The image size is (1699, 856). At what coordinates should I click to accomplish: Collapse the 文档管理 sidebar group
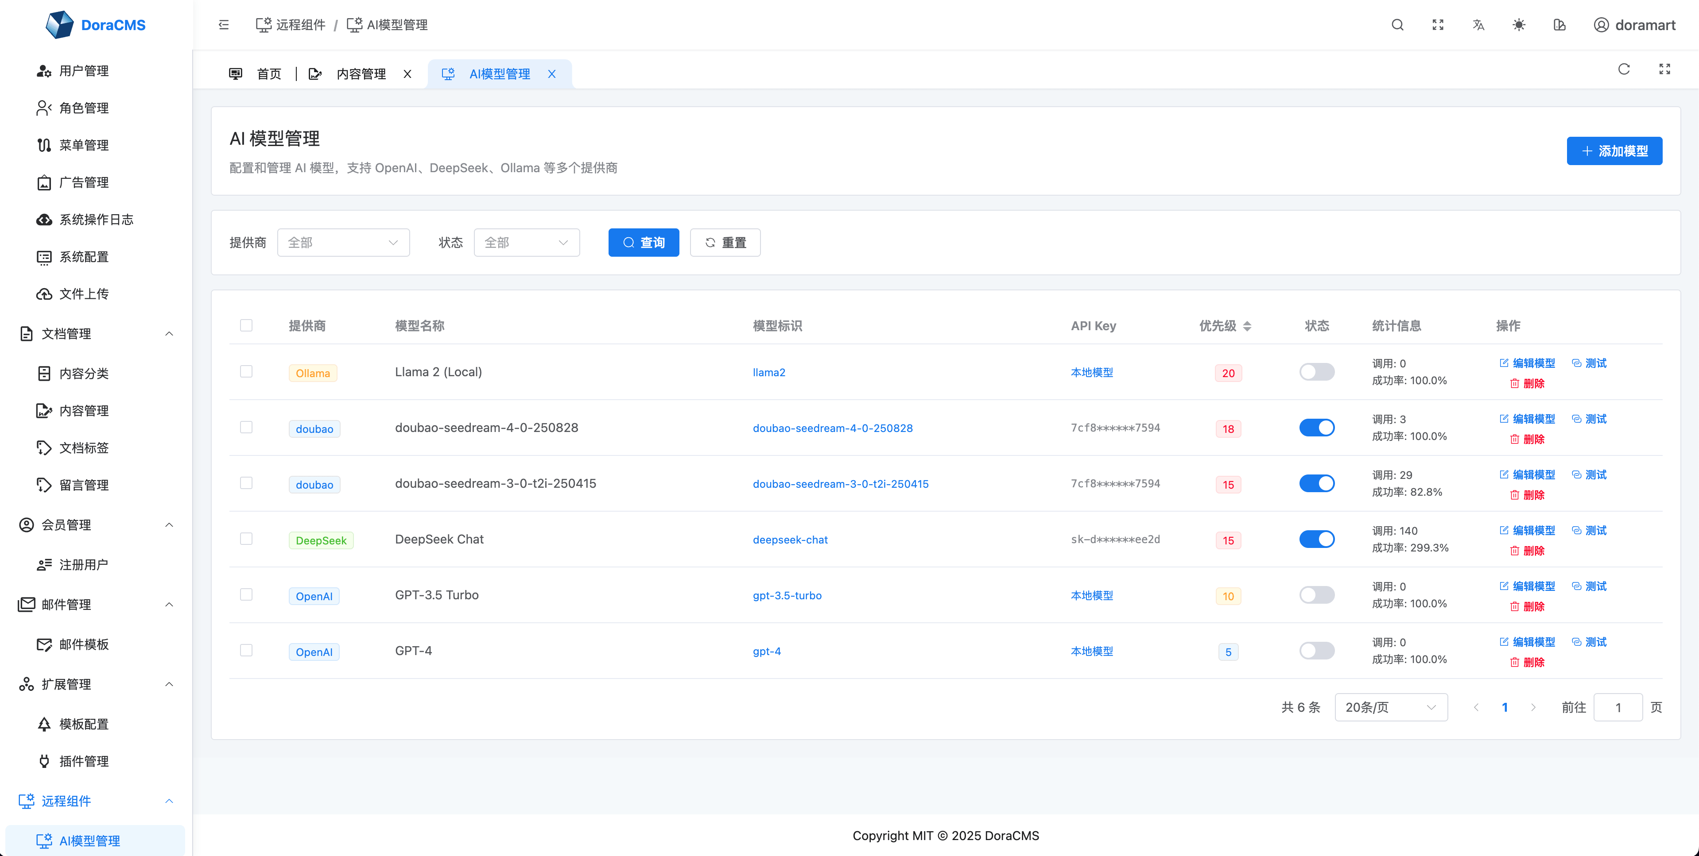[169, 333]
